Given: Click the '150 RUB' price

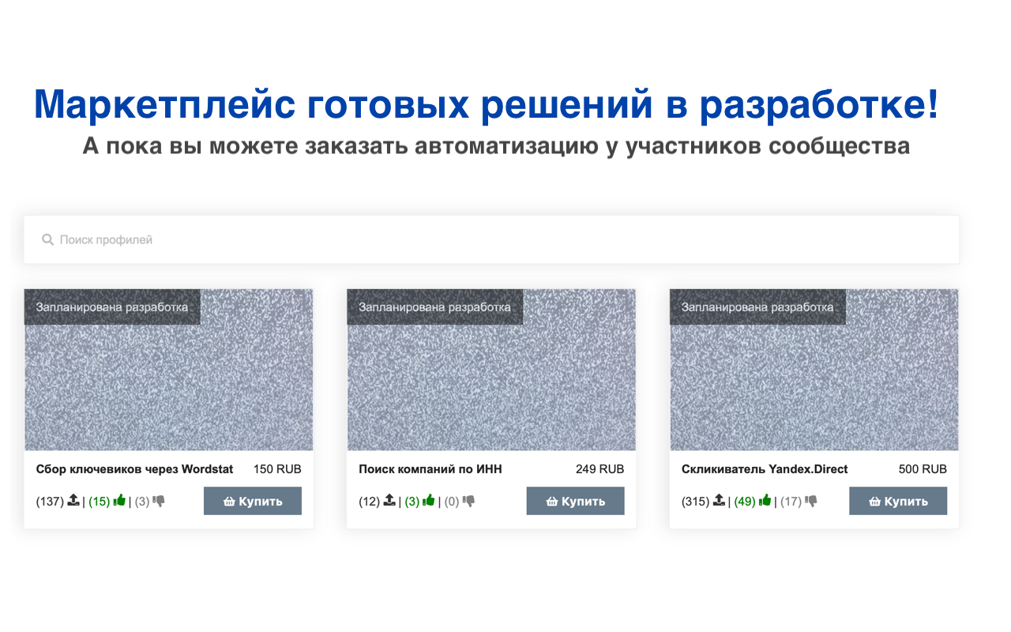Looking at the screenshot, I should pos(277,469).
